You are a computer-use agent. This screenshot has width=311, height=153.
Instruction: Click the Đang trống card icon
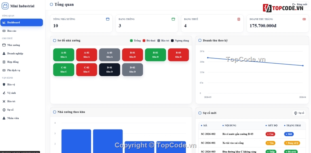point(173,19)
